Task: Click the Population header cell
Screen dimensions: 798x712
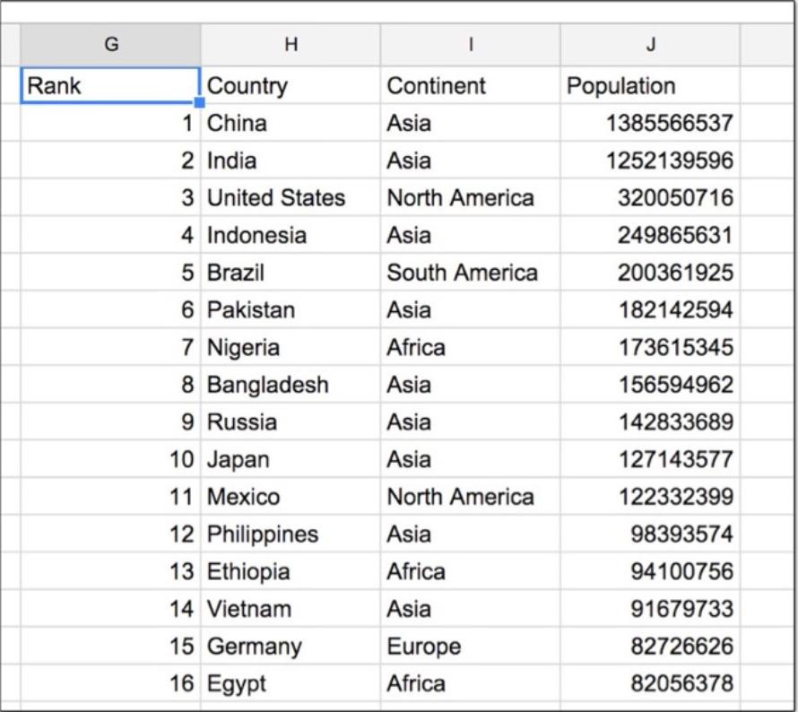Action: coord(652,85)
